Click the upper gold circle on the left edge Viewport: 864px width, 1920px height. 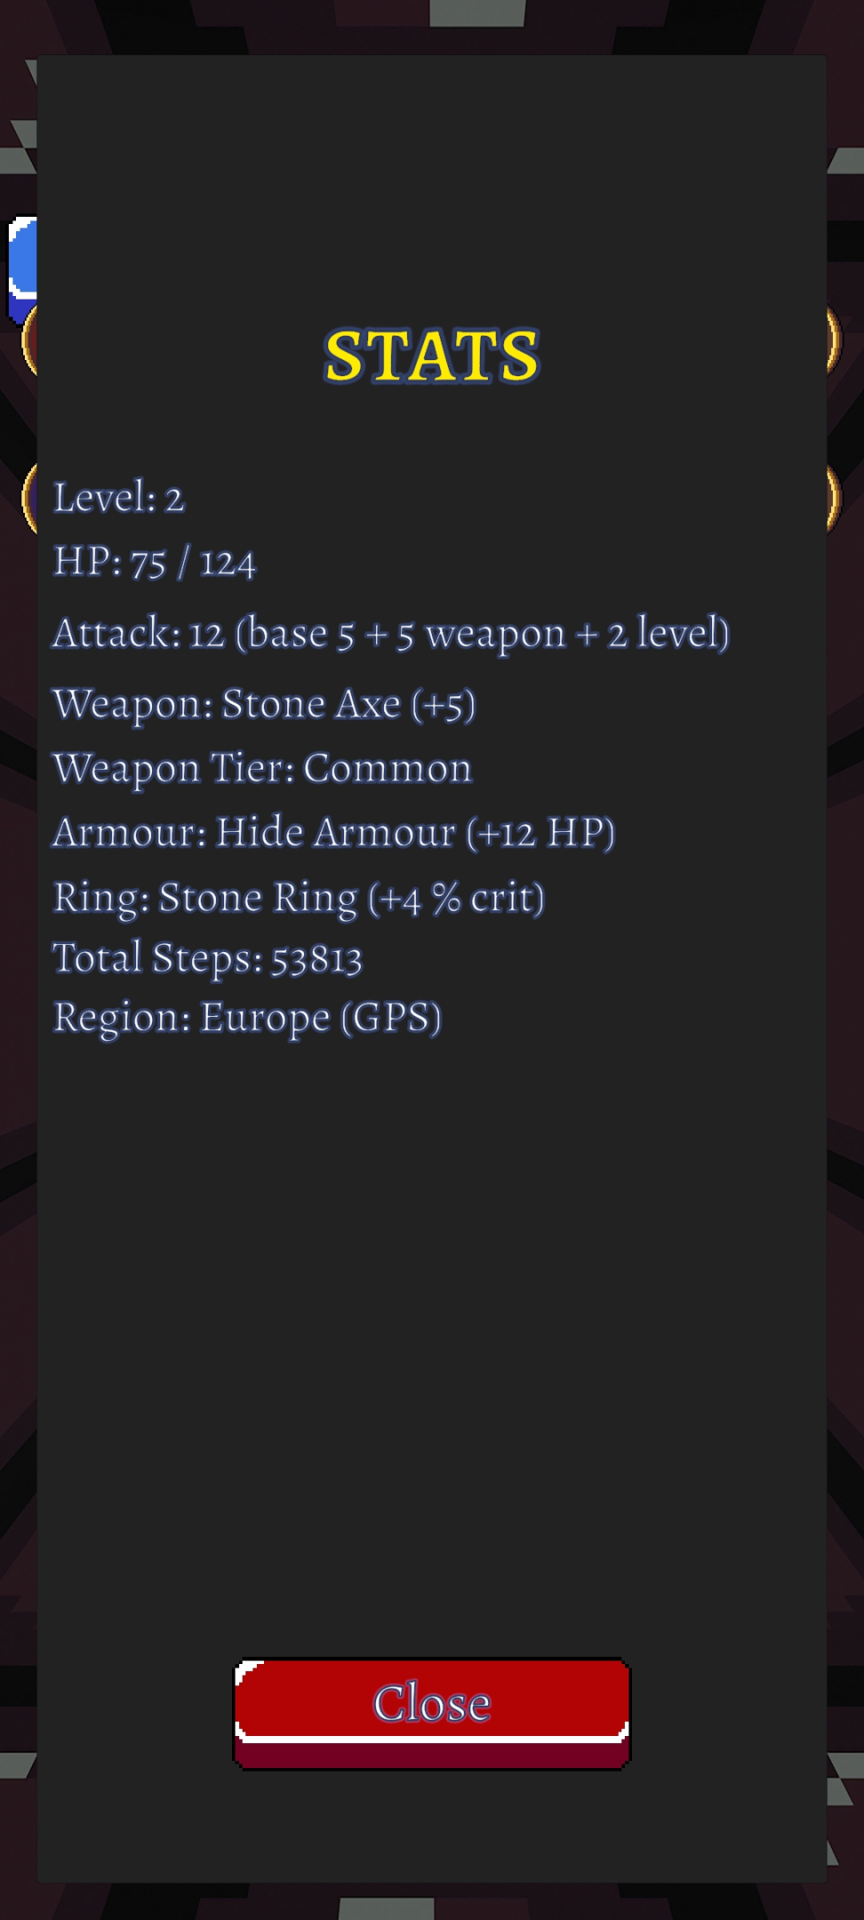tap(29, 340)
